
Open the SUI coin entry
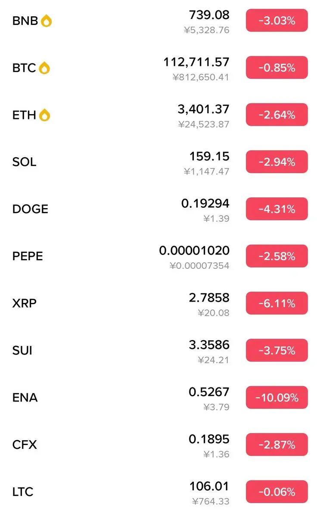pos(160,351)
